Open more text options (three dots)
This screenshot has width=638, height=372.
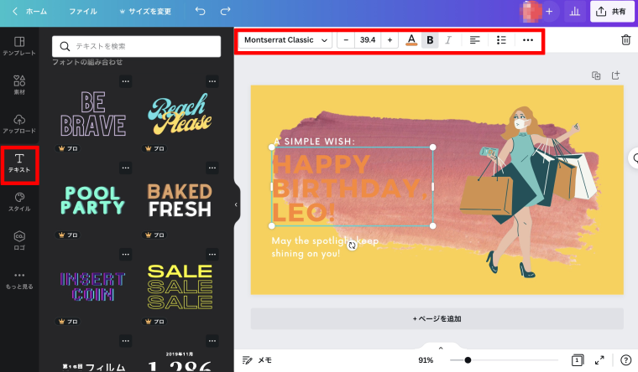click(528, 40)
